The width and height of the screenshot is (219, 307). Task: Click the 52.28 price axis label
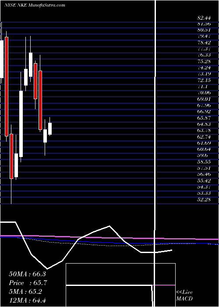click(x=204, y=200)
